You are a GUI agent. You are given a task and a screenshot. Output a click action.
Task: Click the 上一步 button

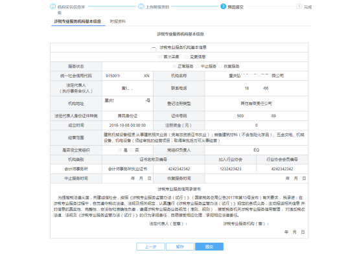pos(150,247)
